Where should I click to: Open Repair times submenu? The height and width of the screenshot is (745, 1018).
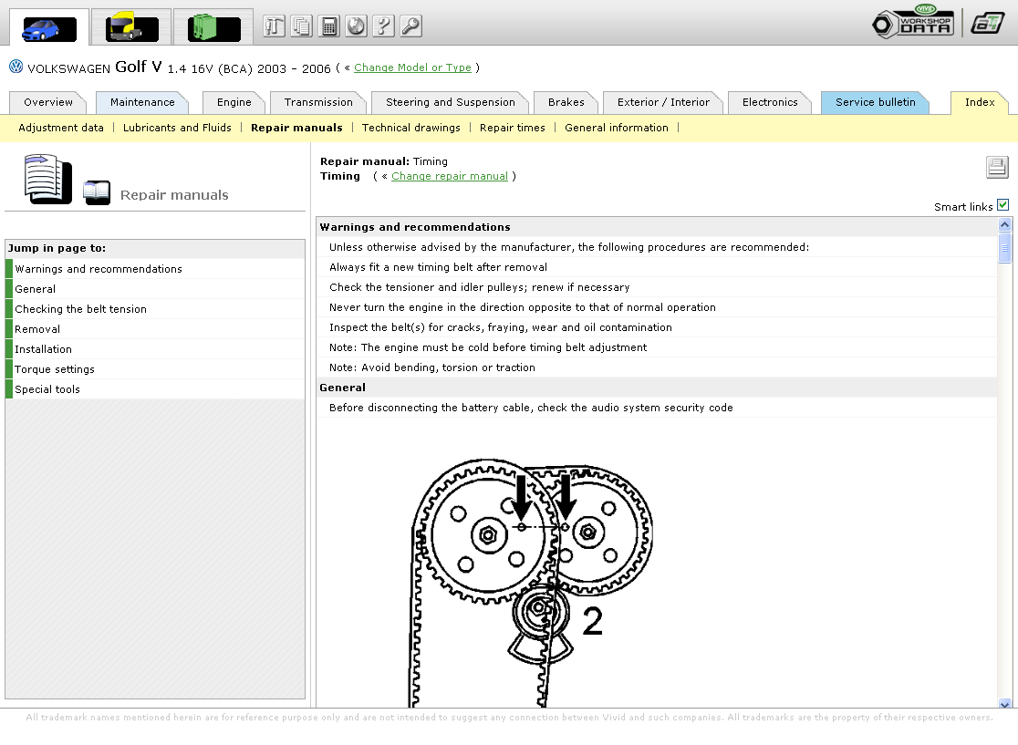(x=513, y=128)
